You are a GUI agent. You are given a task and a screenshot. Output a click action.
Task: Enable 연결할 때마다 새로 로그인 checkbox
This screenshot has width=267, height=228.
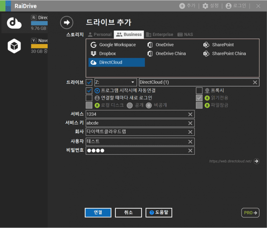89,98
